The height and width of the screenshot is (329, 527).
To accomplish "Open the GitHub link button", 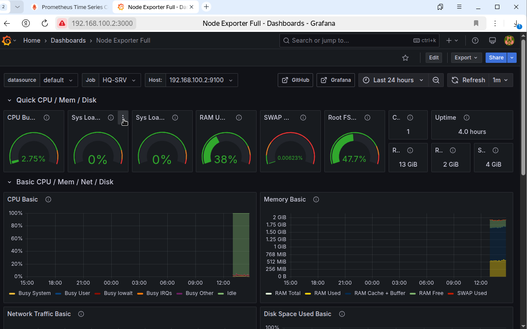I will click(x=295, y=80).
